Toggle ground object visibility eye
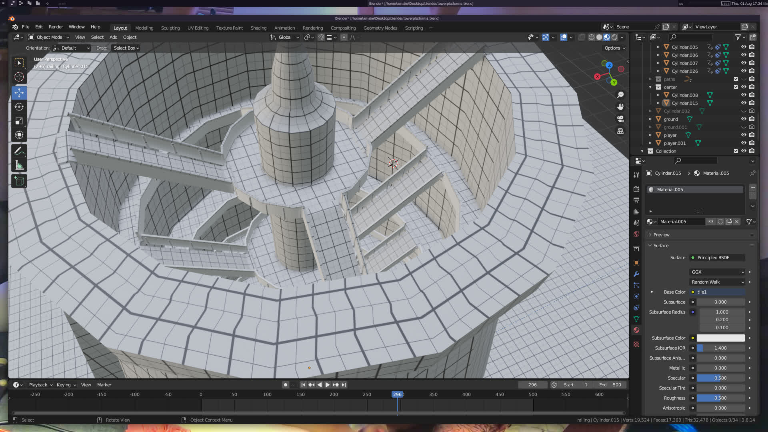The height and width of the screenshot is (432, 768). [x=744, y=119]
